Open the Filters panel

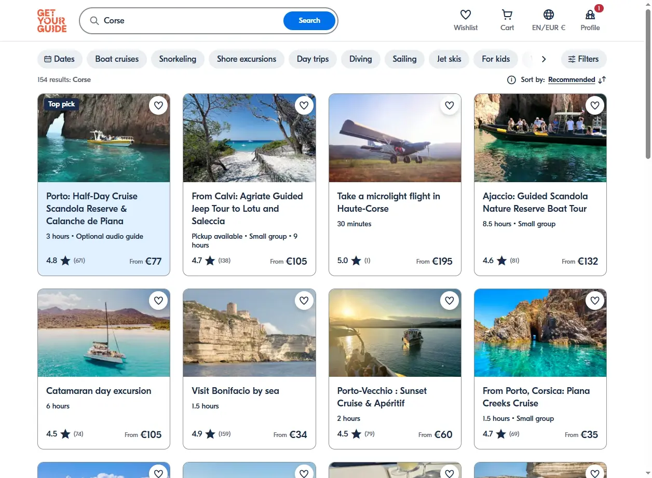[583, 59]
